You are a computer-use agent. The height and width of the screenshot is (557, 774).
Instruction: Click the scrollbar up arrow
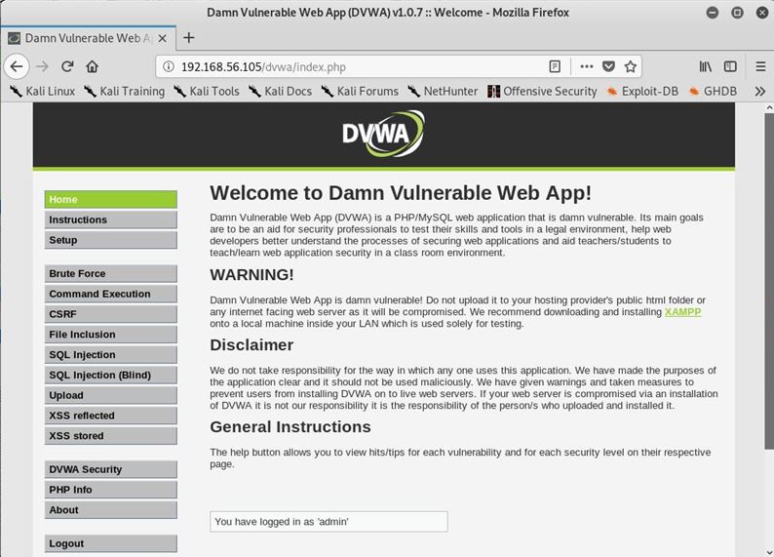coord(769,107)
